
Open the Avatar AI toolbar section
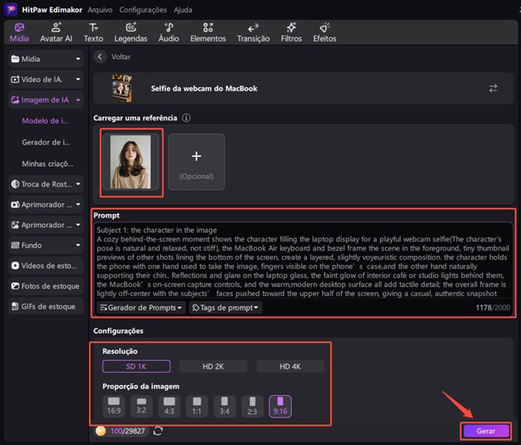click(x=56, y=32)
